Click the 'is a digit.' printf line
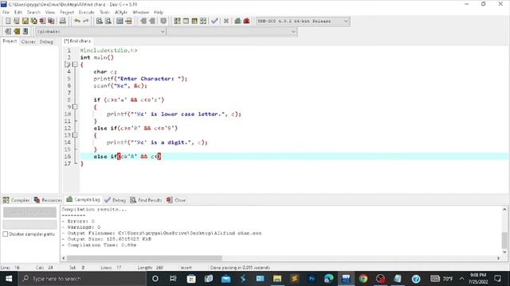Image resolution: width=510 pixels, height=286 pixels. point(157,142)
